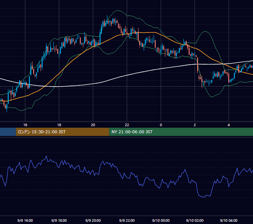Click the 9/9 16:00 label on oscillator axis

[25, 220]
